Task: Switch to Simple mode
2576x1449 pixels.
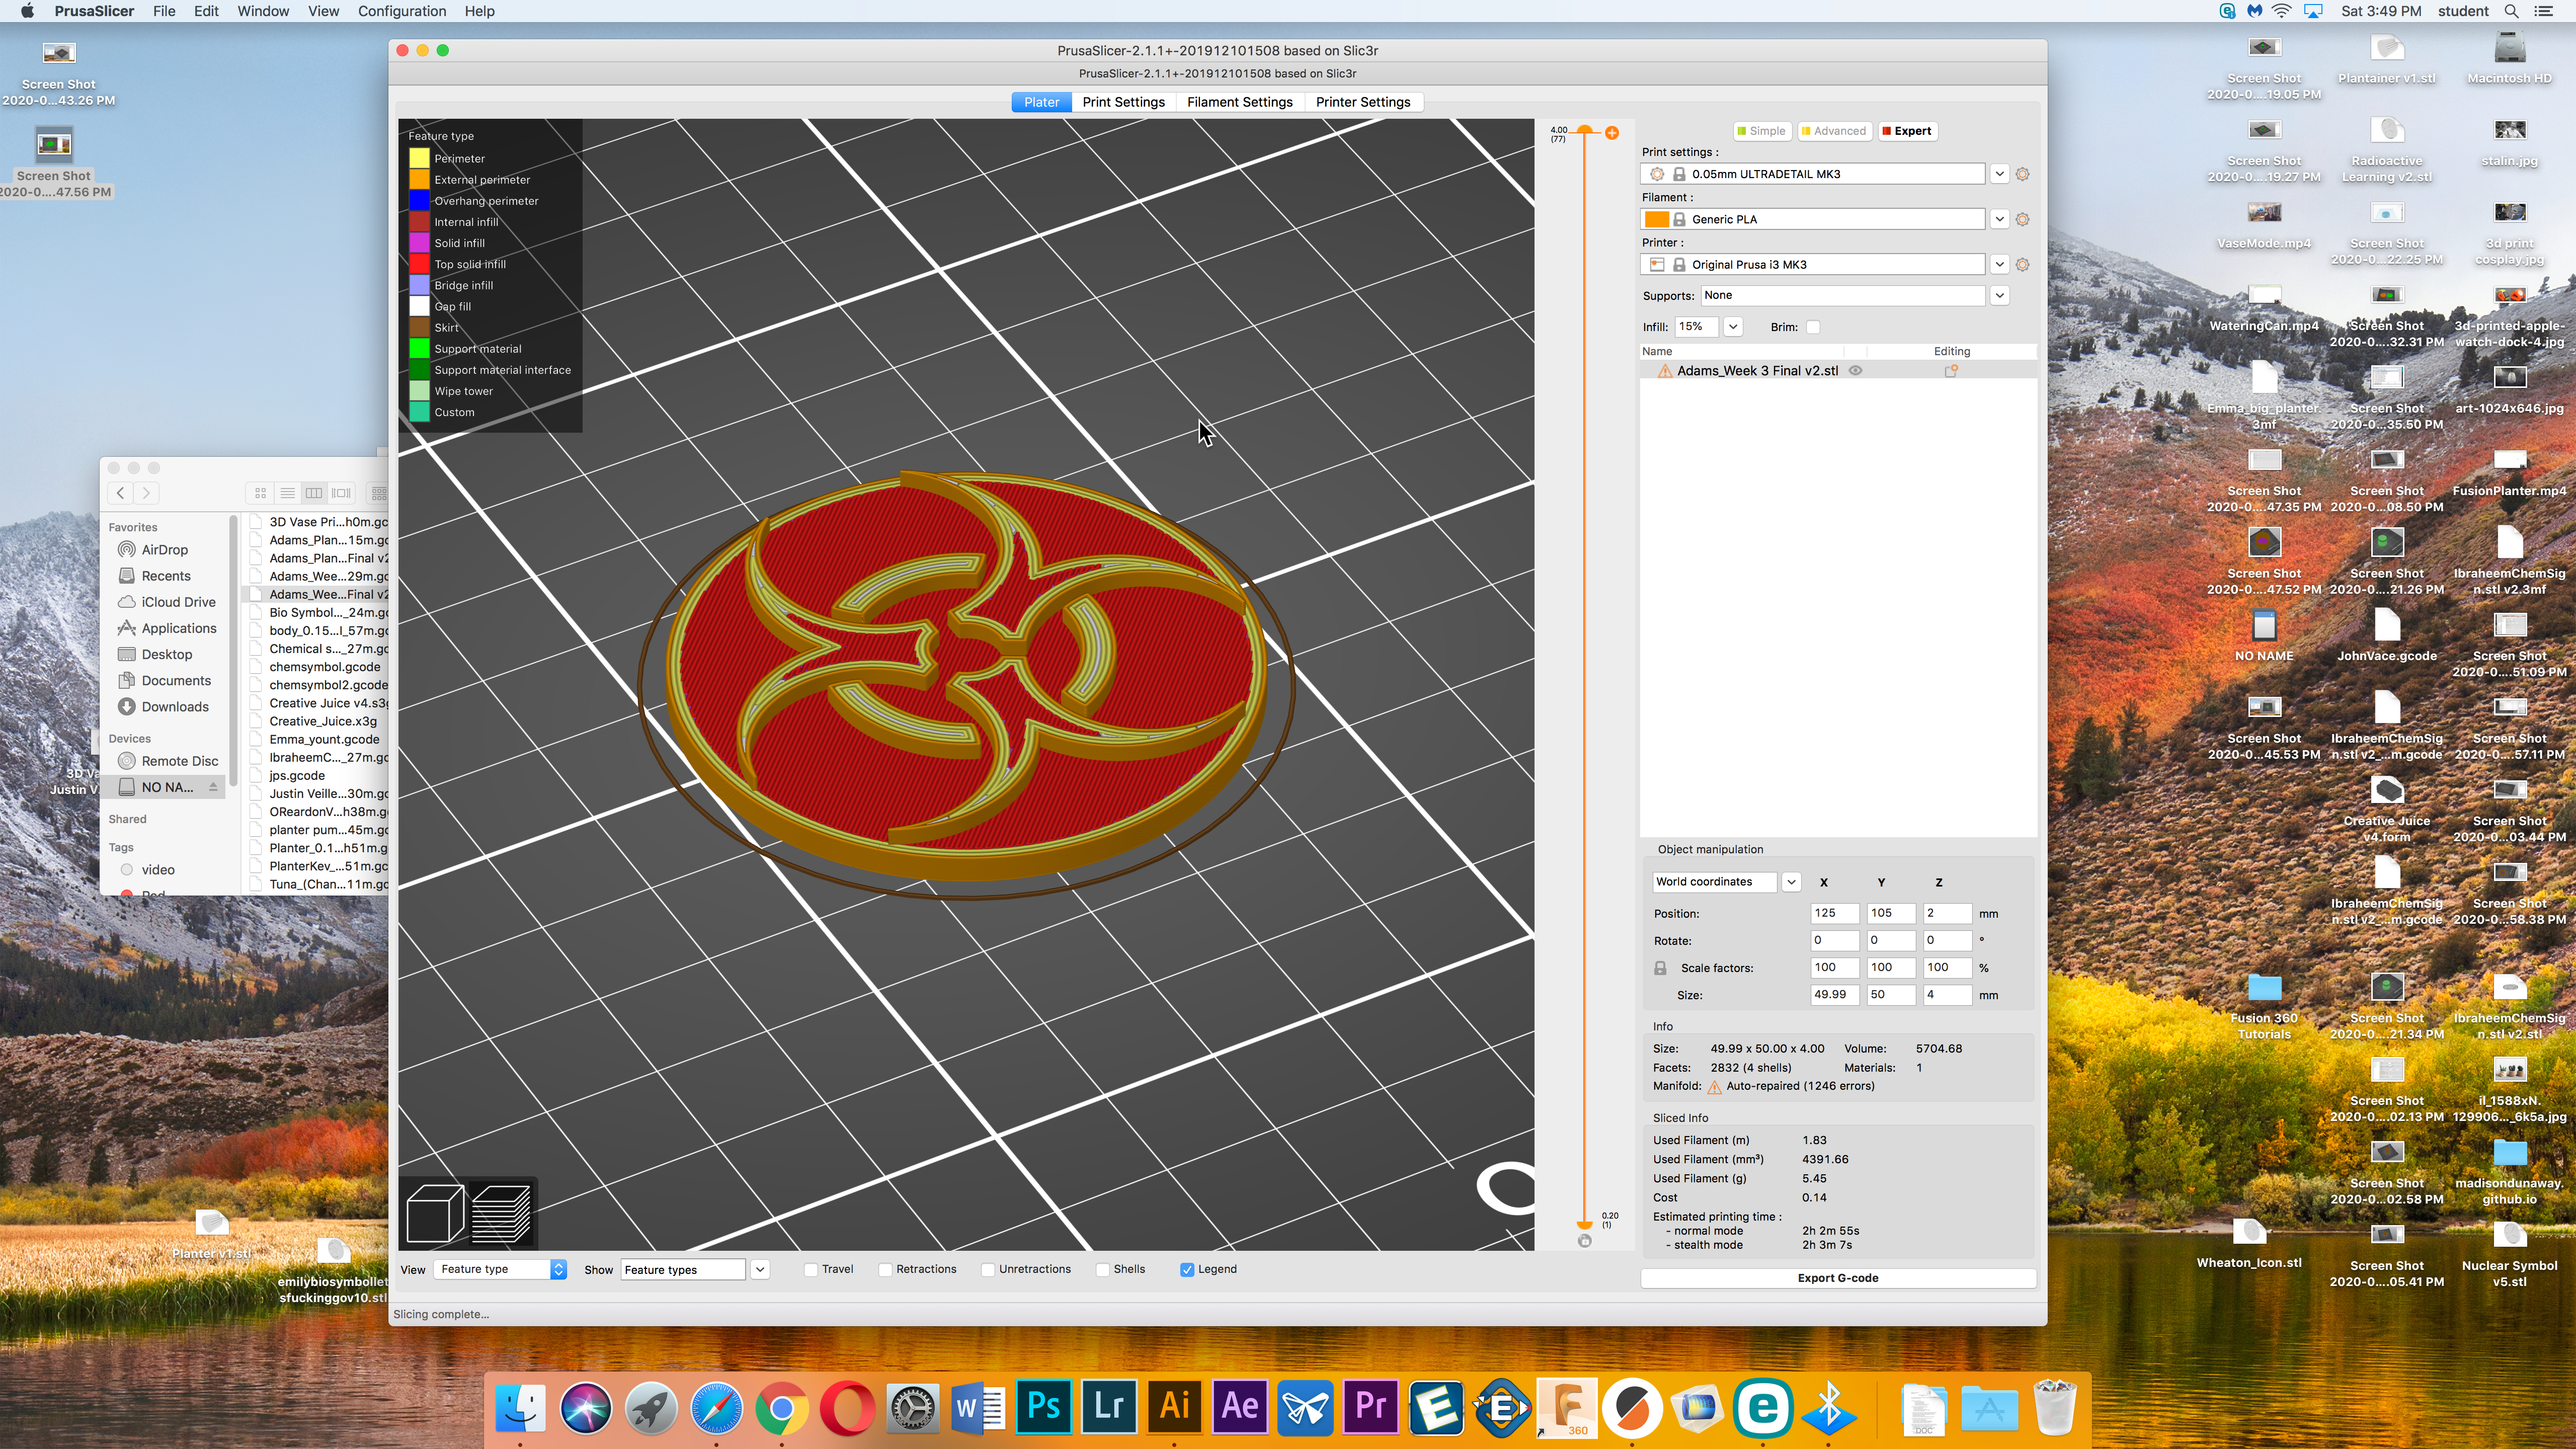Action: (1761, 131)
